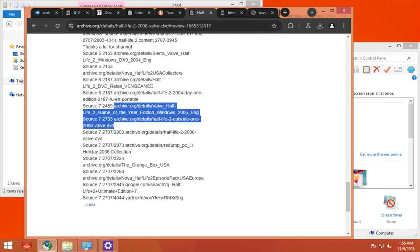The width and height of the screenshot is (420, 252).
Task: Reload the archive.org page
Action: (57, 26)
